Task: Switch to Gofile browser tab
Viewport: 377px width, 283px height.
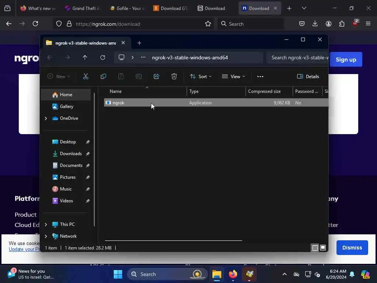Action: click(x=127, y=8)
